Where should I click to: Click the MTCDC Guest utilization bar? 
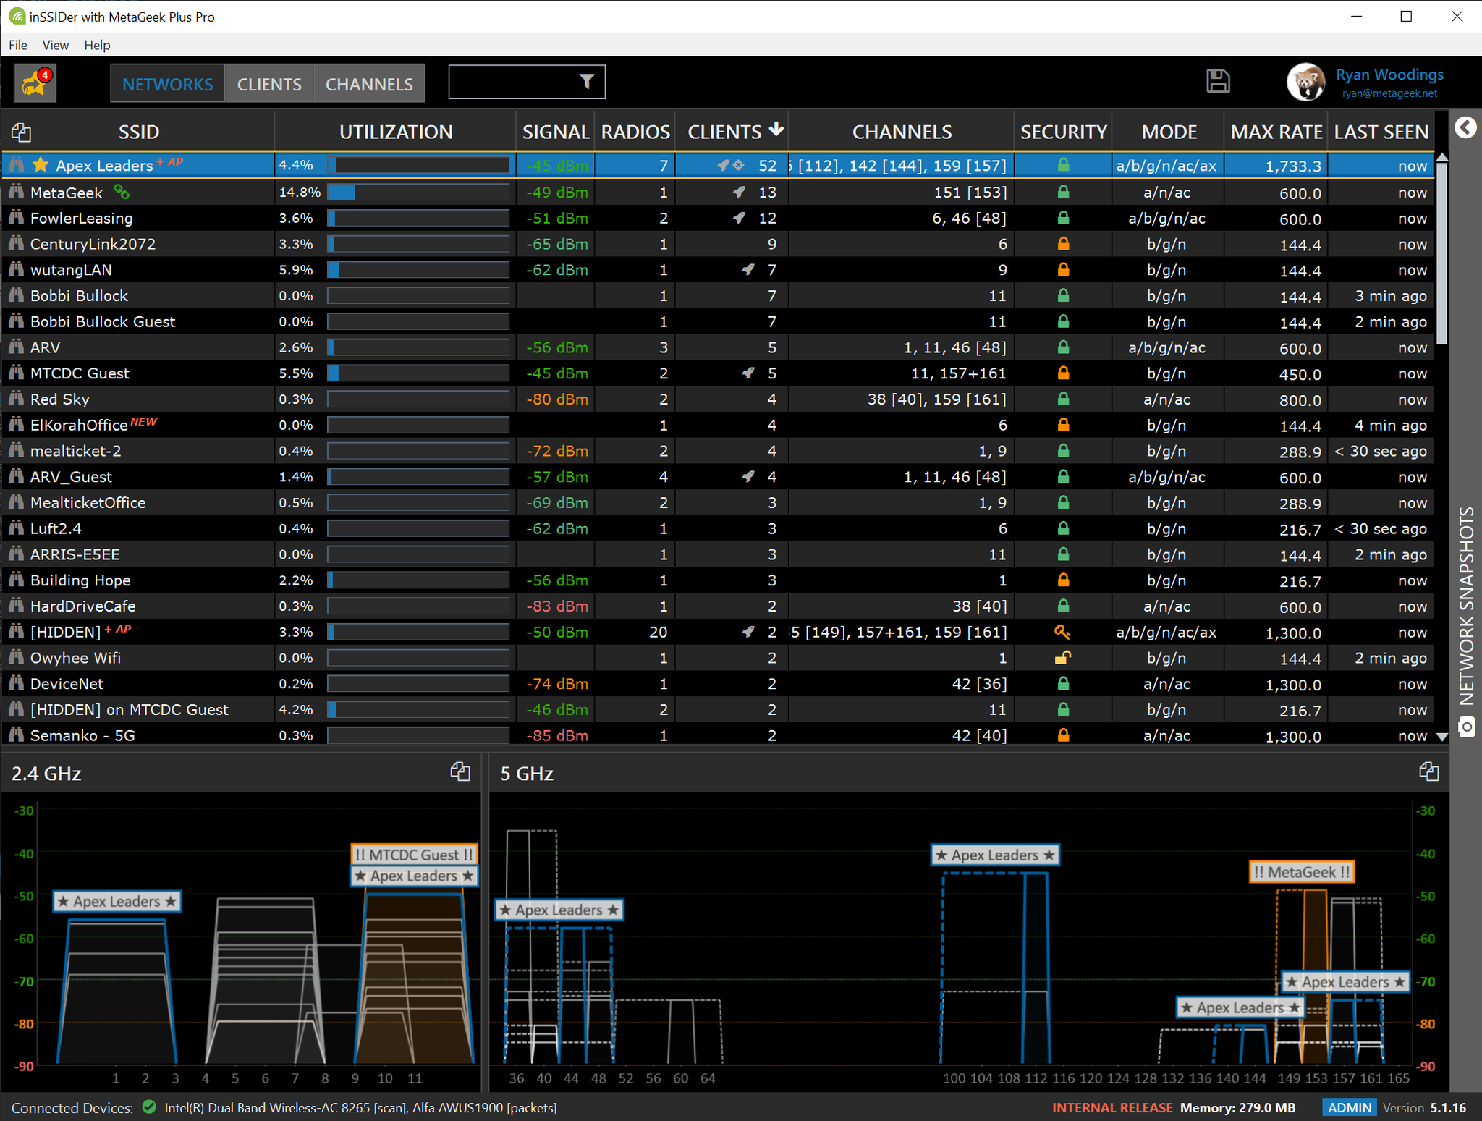[418, 373]
